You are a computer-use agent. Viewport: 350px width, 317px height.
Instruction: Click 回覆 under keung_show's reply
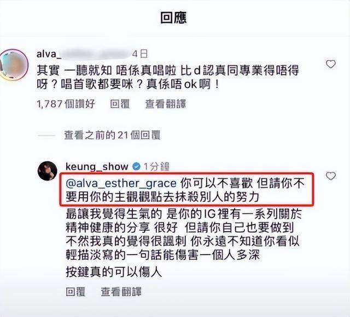click(75, 292)
